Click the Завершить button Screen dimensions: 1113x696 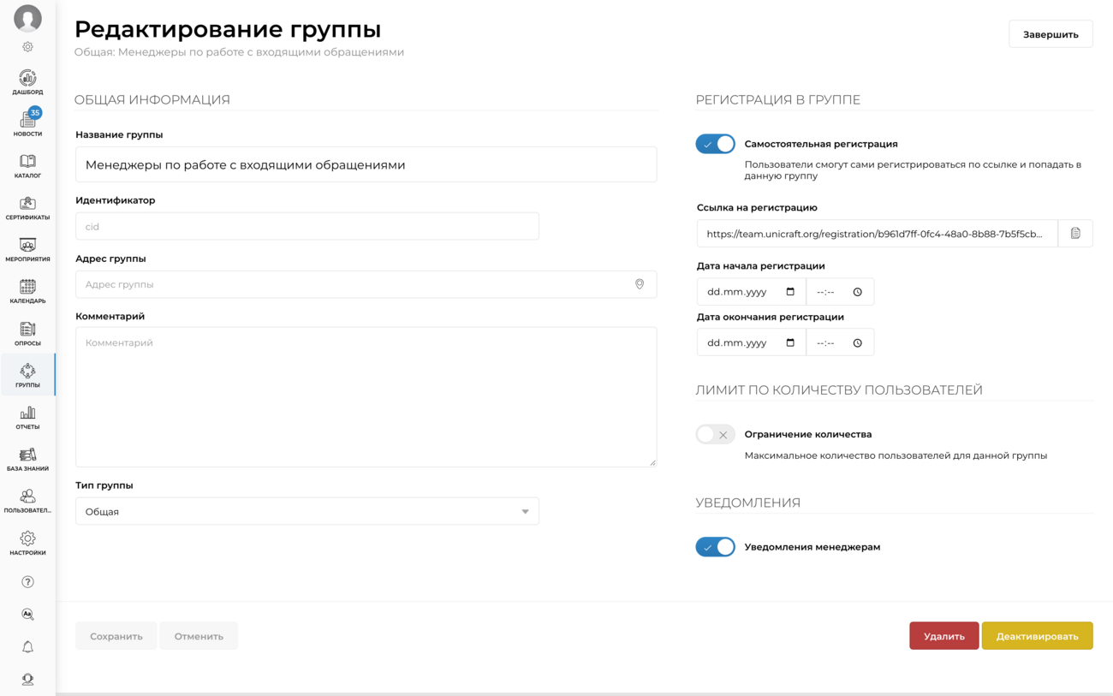pos(1051,34)
